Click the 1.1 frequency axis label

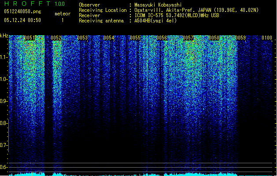click(4, 57)
